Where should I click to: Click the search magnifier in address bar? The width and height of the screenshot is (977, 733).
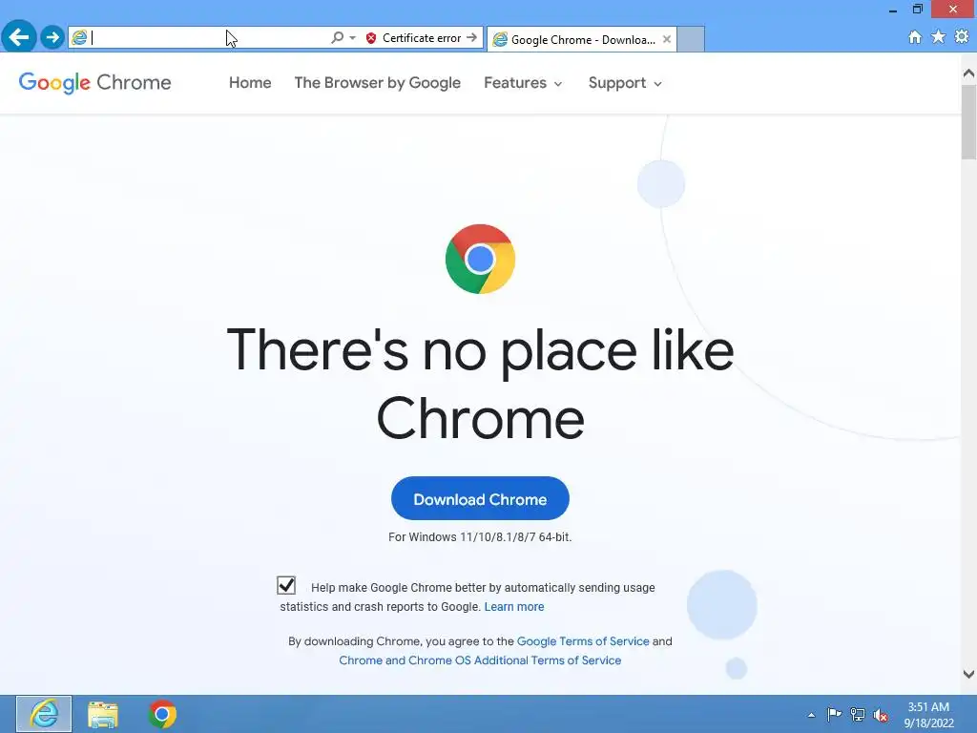click(337, 38)
